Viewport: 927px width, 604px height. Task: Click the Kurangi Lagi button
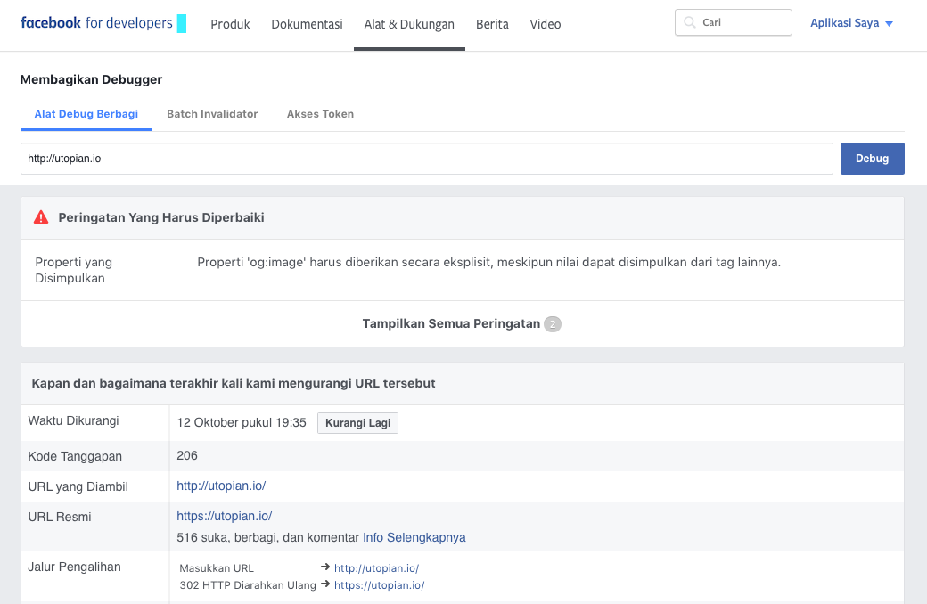click(357, 423)
